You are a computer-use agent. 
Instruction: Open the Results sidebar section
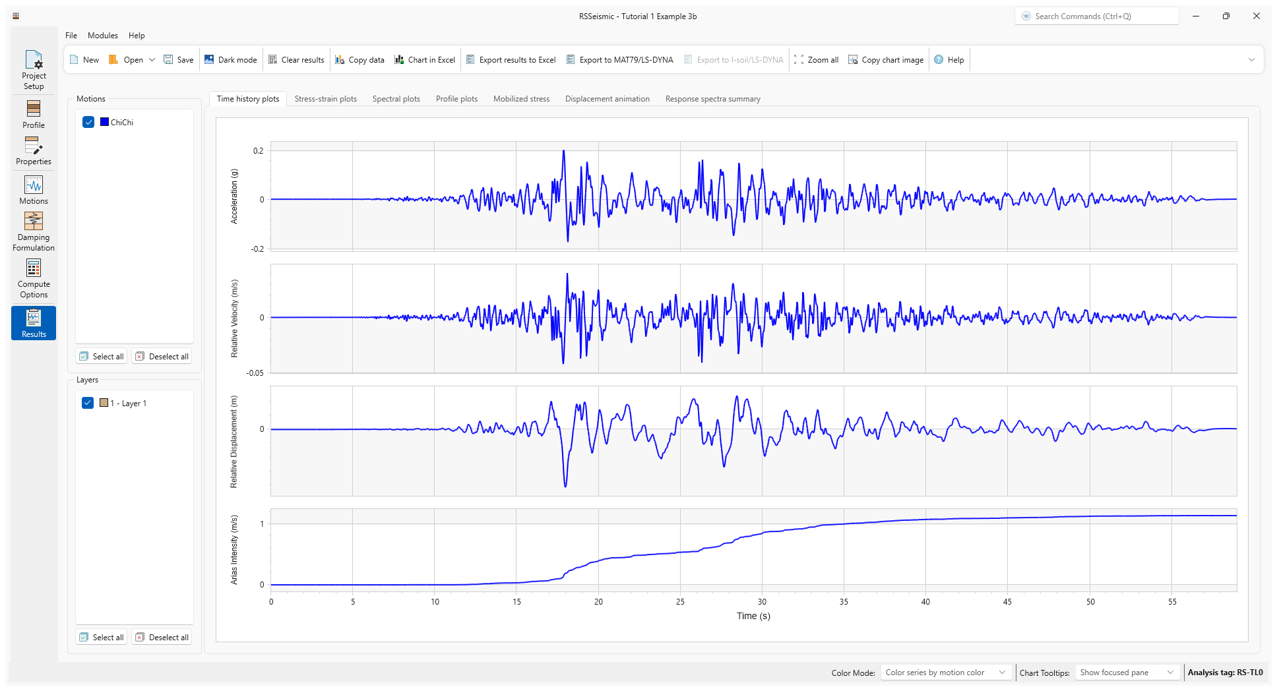point(34,323)
